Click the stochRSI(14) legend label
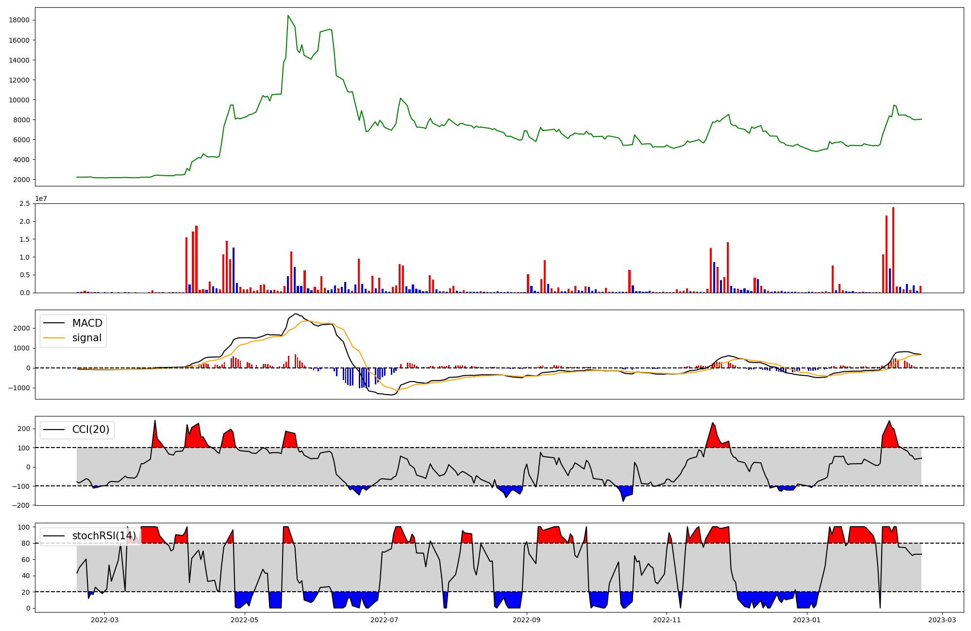971x631 pixels. (x=104, y=536)
